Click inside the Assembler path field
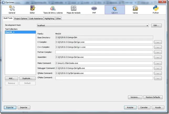 [x=104, y=57]
